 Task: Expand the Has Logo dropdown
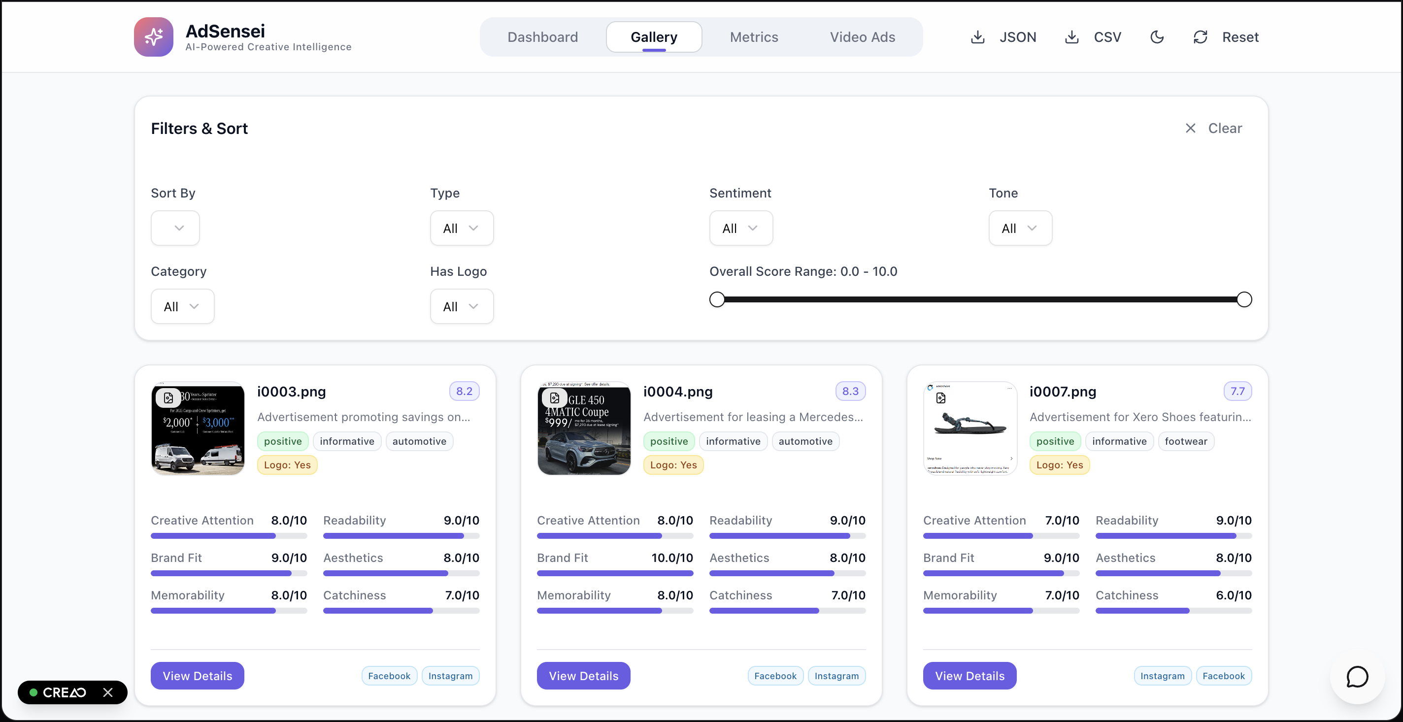461,306
